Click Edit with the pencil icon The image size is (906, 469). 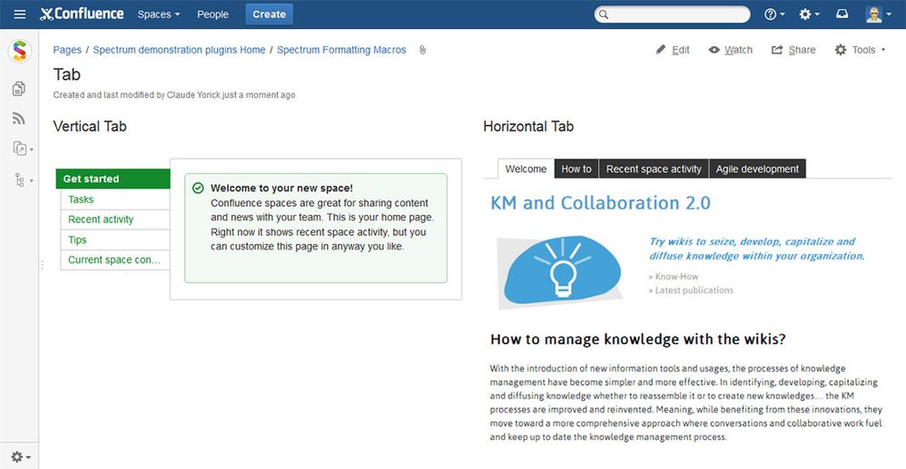[x=673, y=50]
